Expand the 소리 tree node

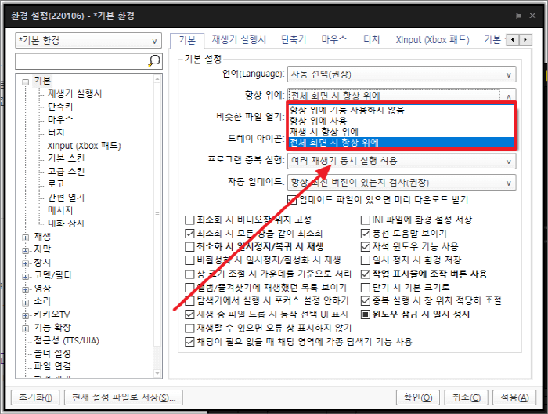tap(26, 303)
